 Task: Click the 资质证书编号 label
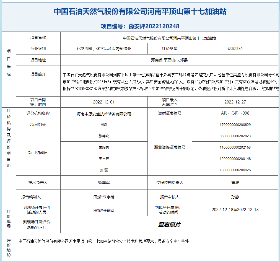[170, 113]
